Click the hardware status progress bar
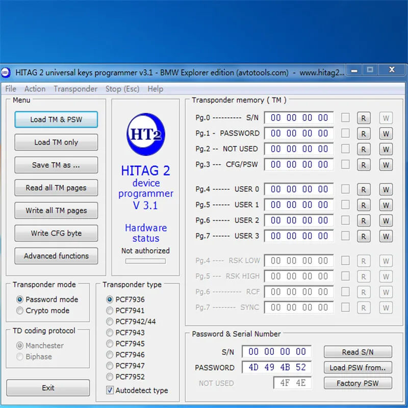This screenshot has height=408, width=408. pos(145,261)
